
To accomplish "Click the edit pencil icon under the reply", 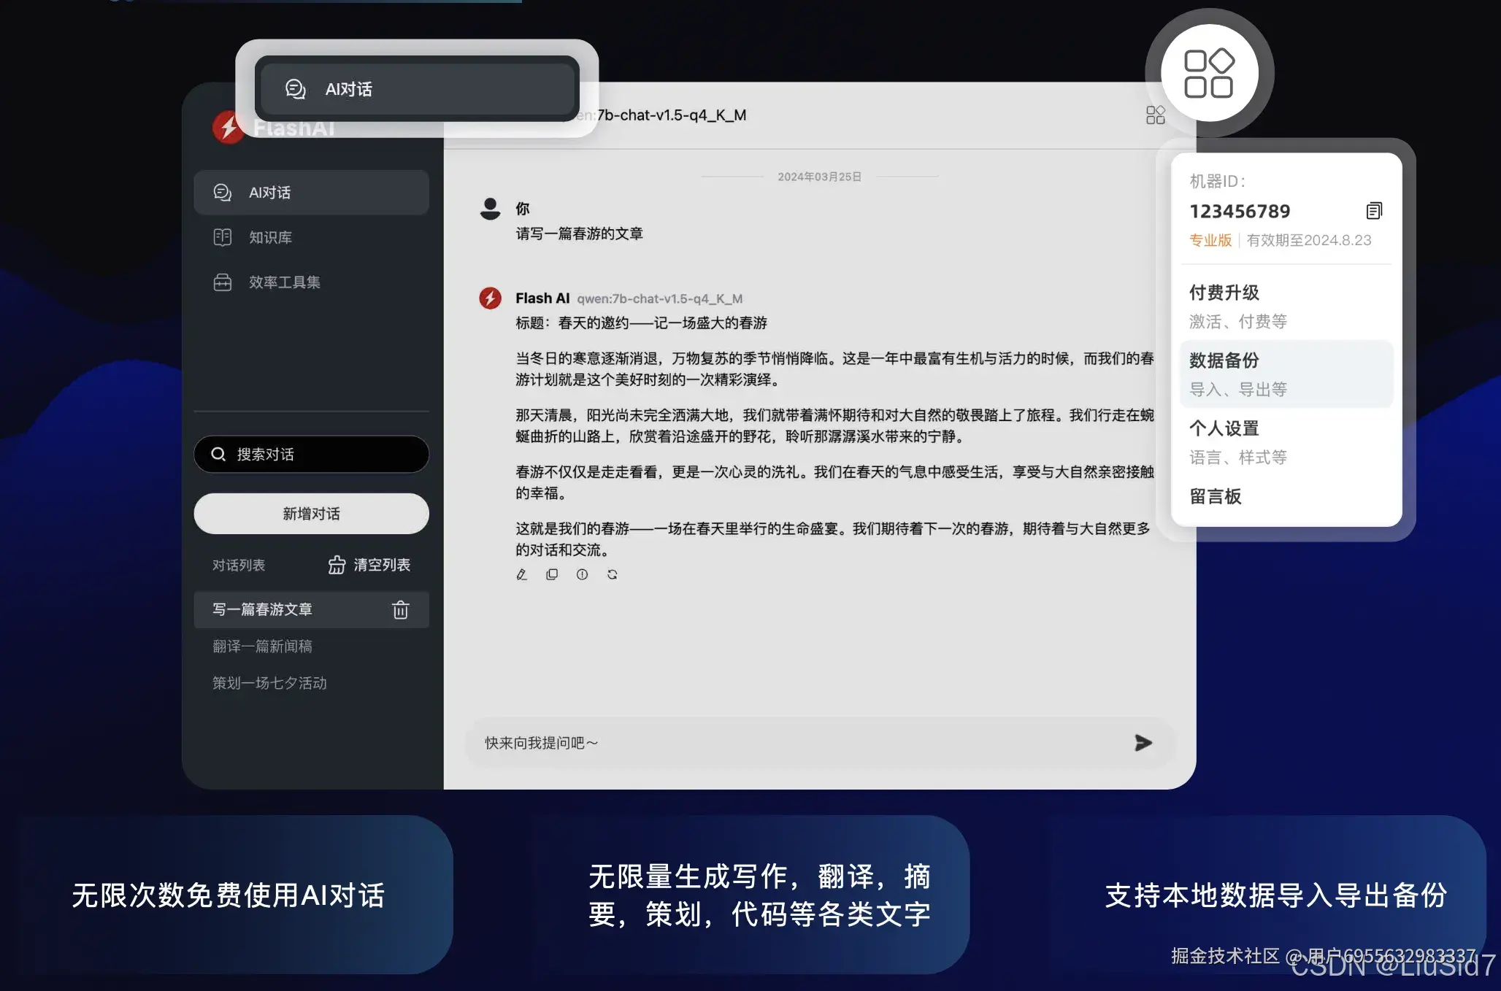I will 521,574.
